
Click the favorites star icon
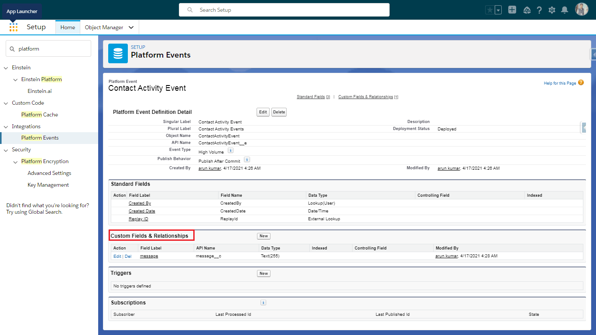(x=490, y=10)
